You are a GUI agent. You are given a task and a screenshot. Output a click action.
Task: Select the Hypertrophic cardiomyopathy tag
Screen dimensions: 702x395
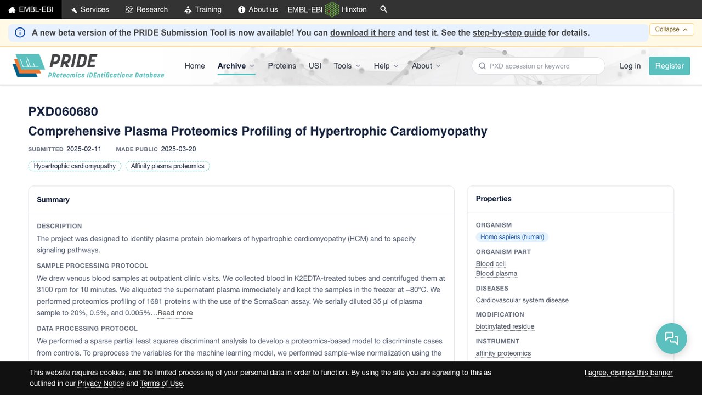click(75, 166)
